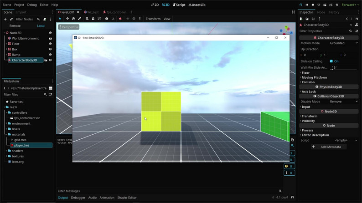Open the Filter Properties search icon

pyautogui.click(x=351, y=31)
